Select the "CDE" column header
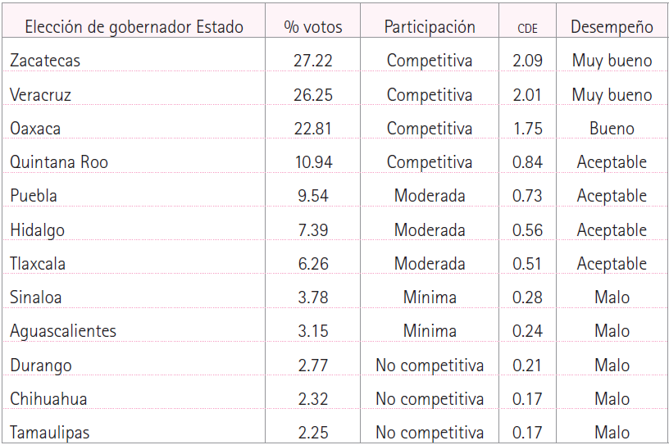669x445 pixels. tap(527, 28)
